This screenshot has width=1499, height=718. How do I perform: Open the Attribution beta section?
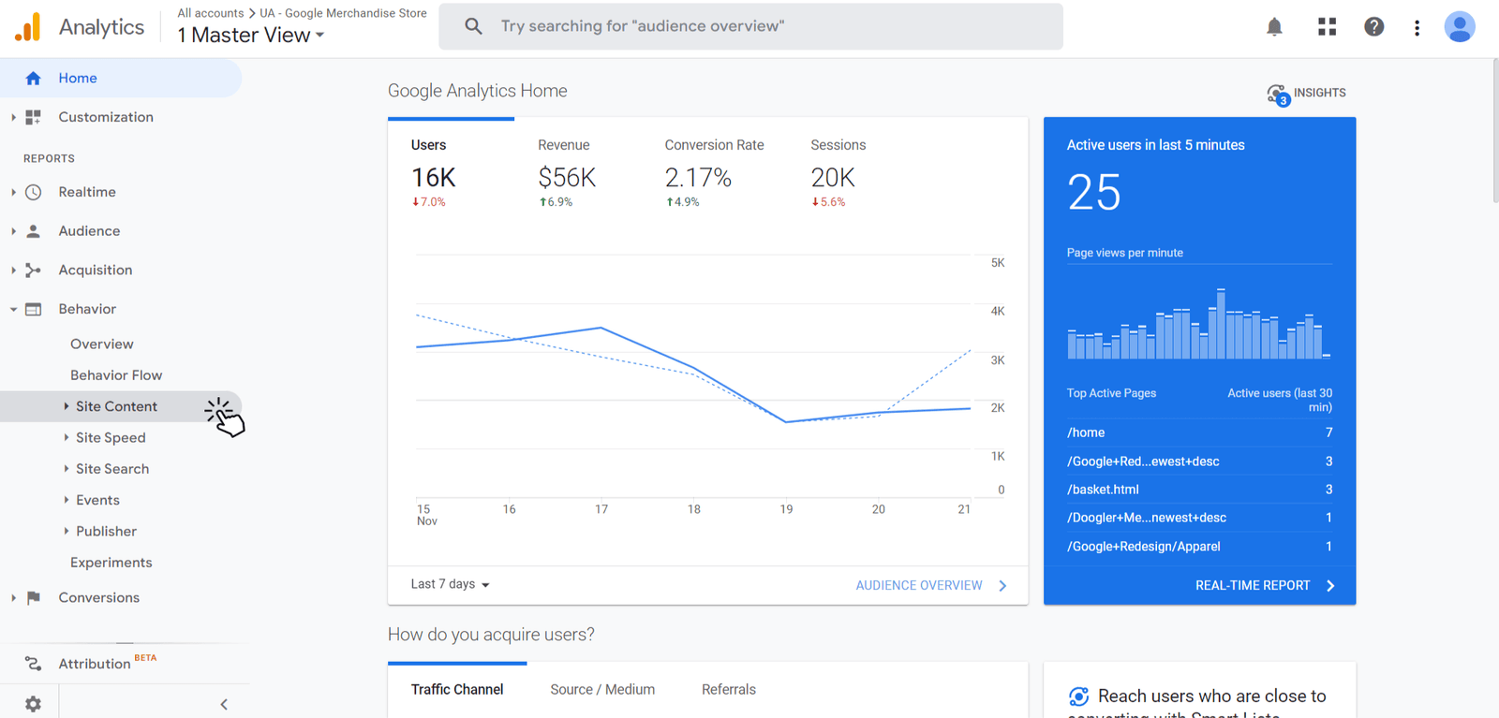pyautogui.click(x=95, y=664)
